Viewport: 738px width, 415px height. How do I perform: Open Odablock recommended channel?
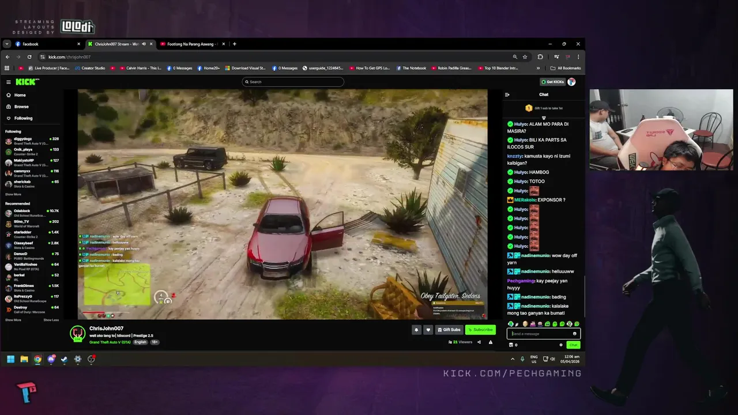tap(33, 212)
